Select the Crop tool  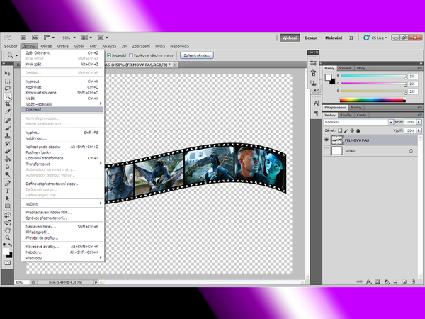click(x=8, y=104)
